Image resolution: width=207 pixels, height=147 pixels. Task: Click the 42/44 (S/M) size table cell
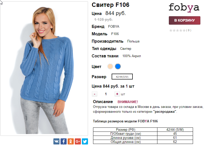175,129
